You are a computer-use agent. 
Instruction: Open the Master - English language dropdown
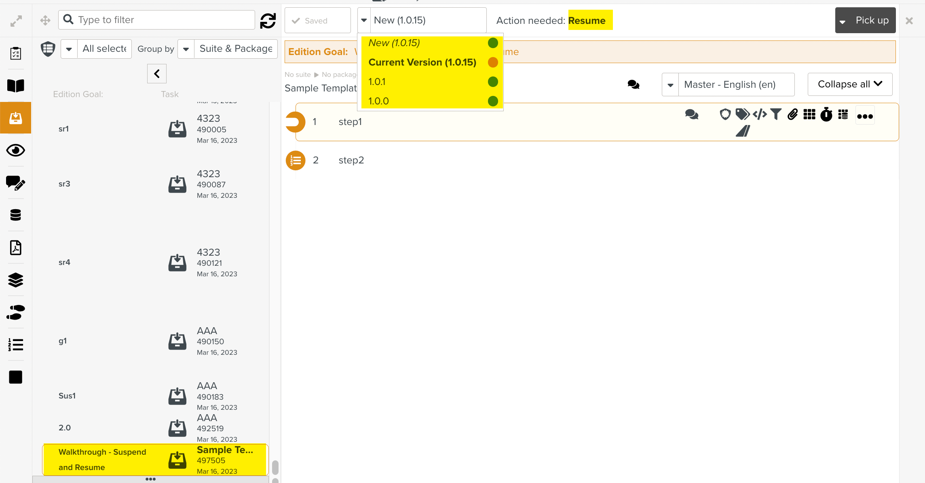pos(670,85)
